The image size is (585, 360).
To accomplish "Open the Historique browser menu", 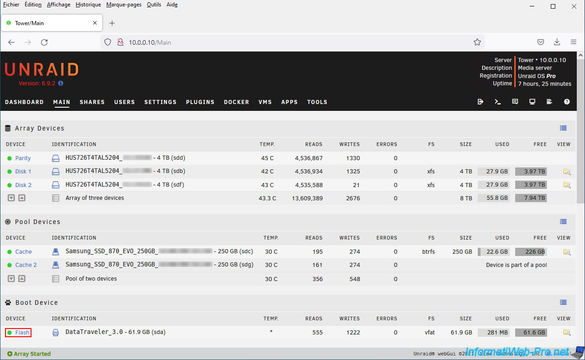I will tap(88, 5).
